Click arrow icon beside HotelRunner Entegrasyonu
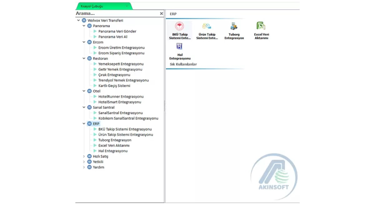 [95, 97]
